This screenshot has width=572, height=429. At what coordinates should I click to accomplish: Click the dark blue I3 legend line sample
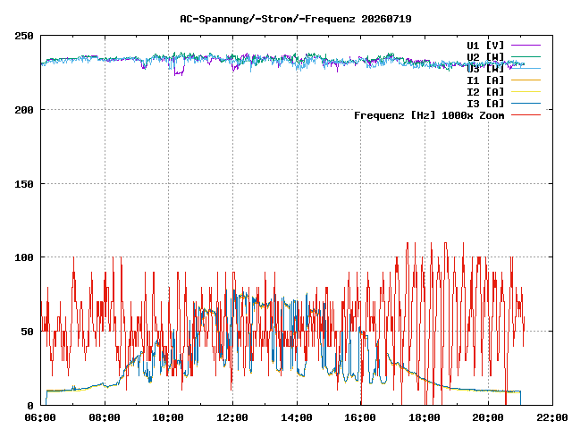pyautogui.click(x=526, y=104)
